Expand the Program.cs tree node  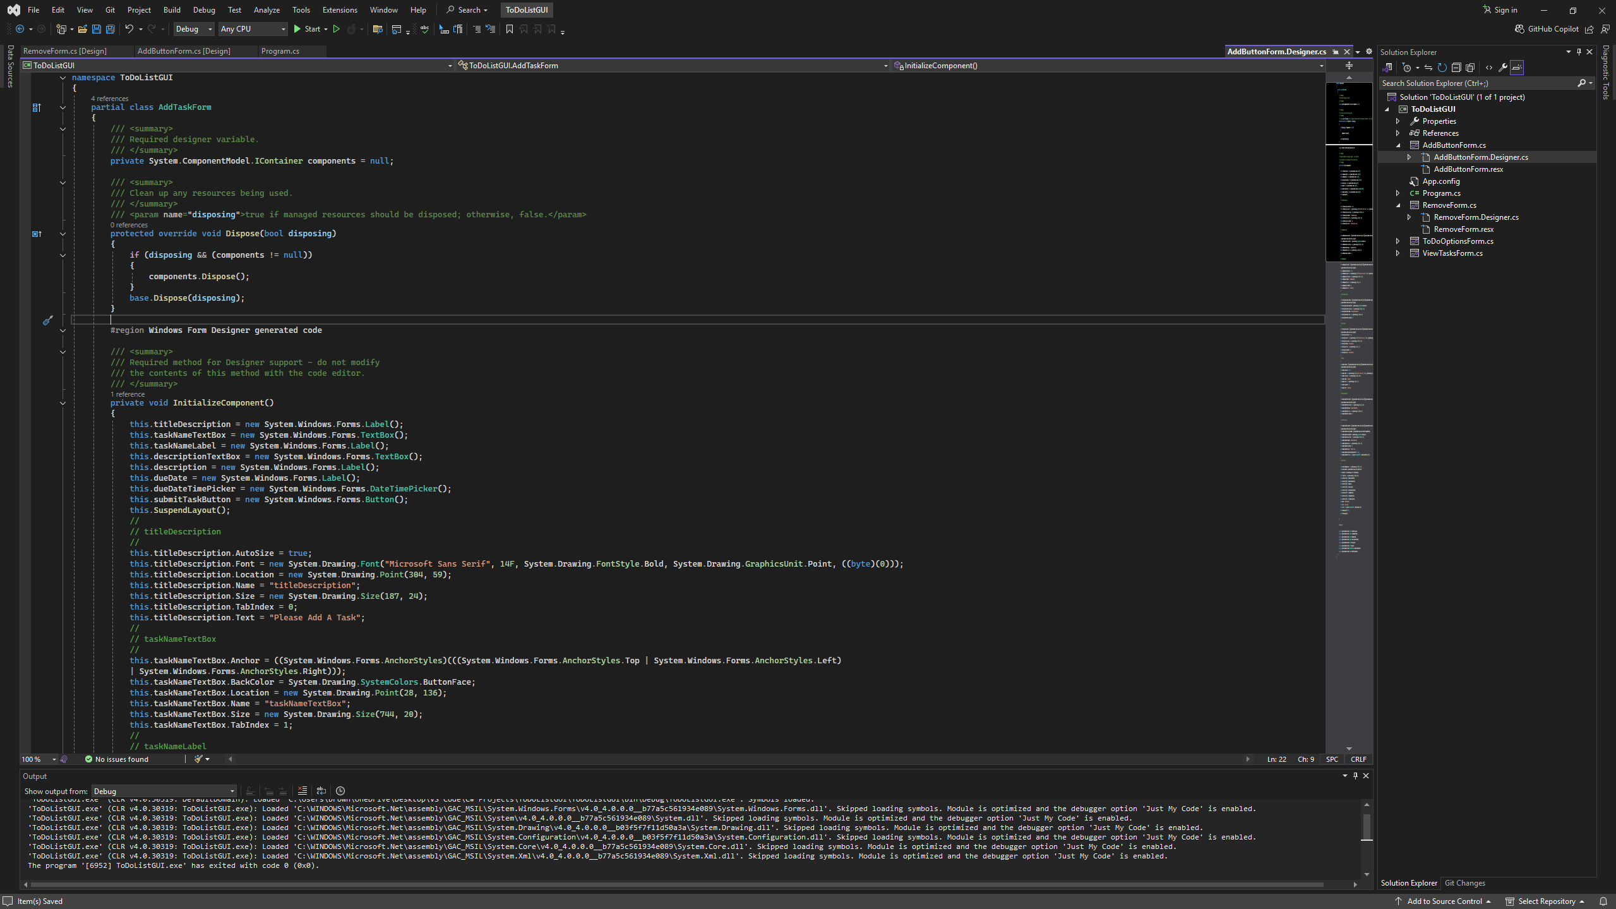click(1398, 193)
